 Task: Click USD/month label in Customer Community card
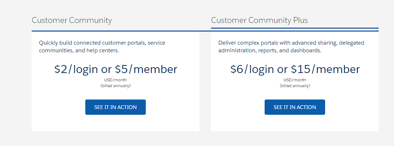click(x=116, y=80)
